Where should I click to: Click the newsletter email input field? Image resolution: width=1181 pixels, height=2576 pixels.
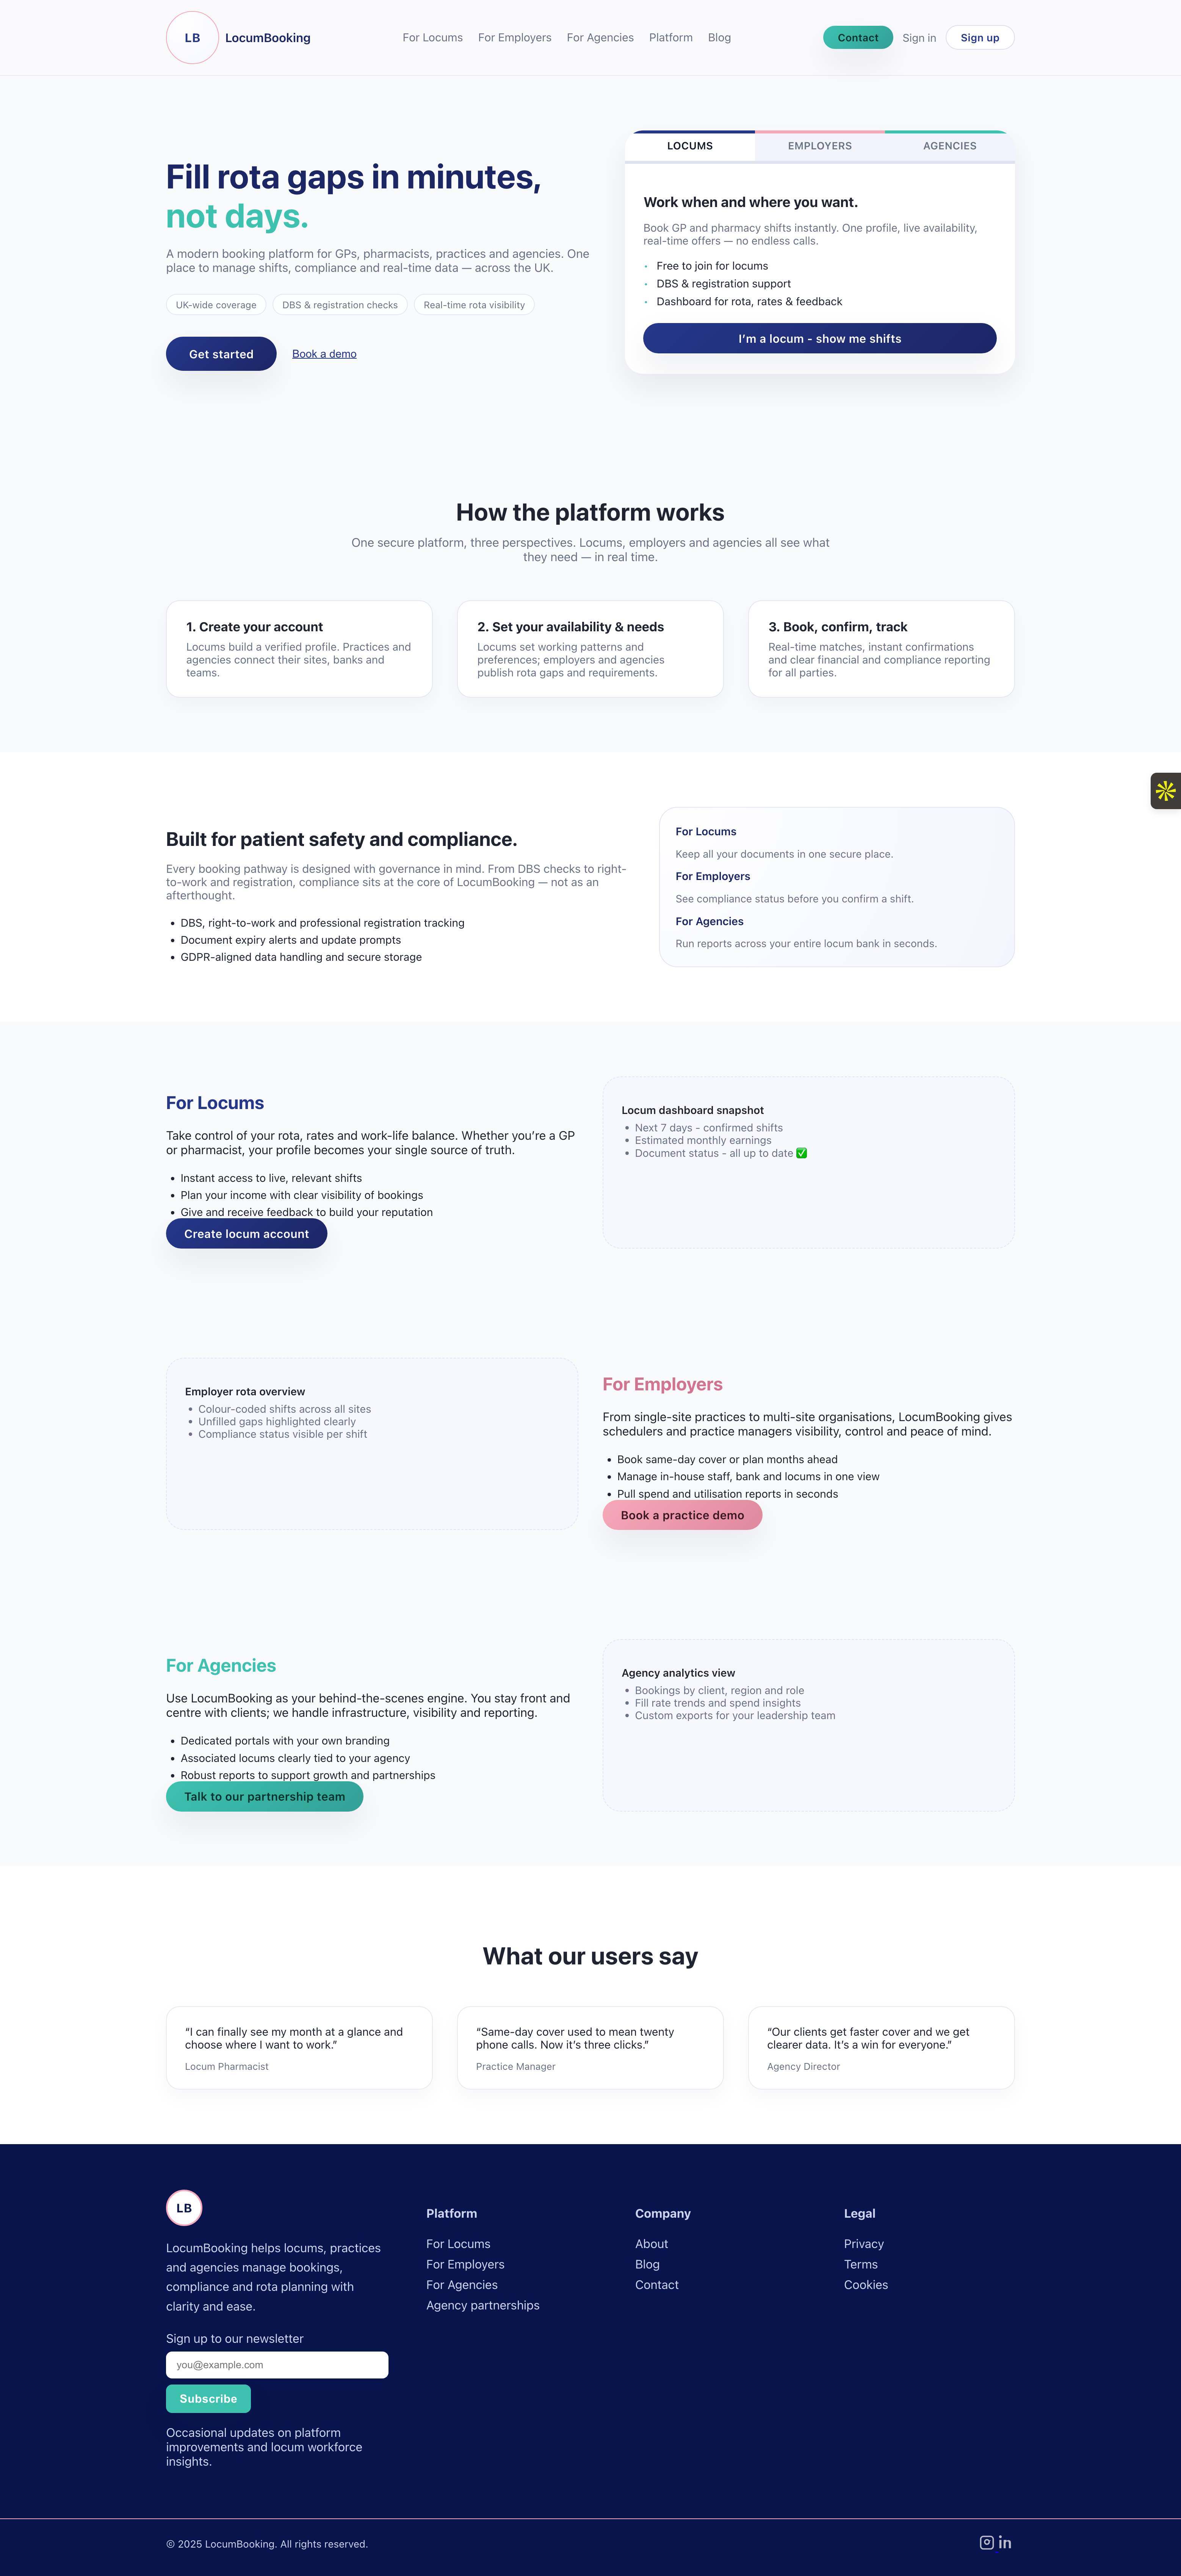(277, 2365)
